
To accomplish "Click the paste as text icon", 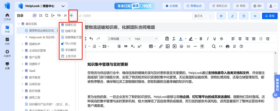I will 167,39.
